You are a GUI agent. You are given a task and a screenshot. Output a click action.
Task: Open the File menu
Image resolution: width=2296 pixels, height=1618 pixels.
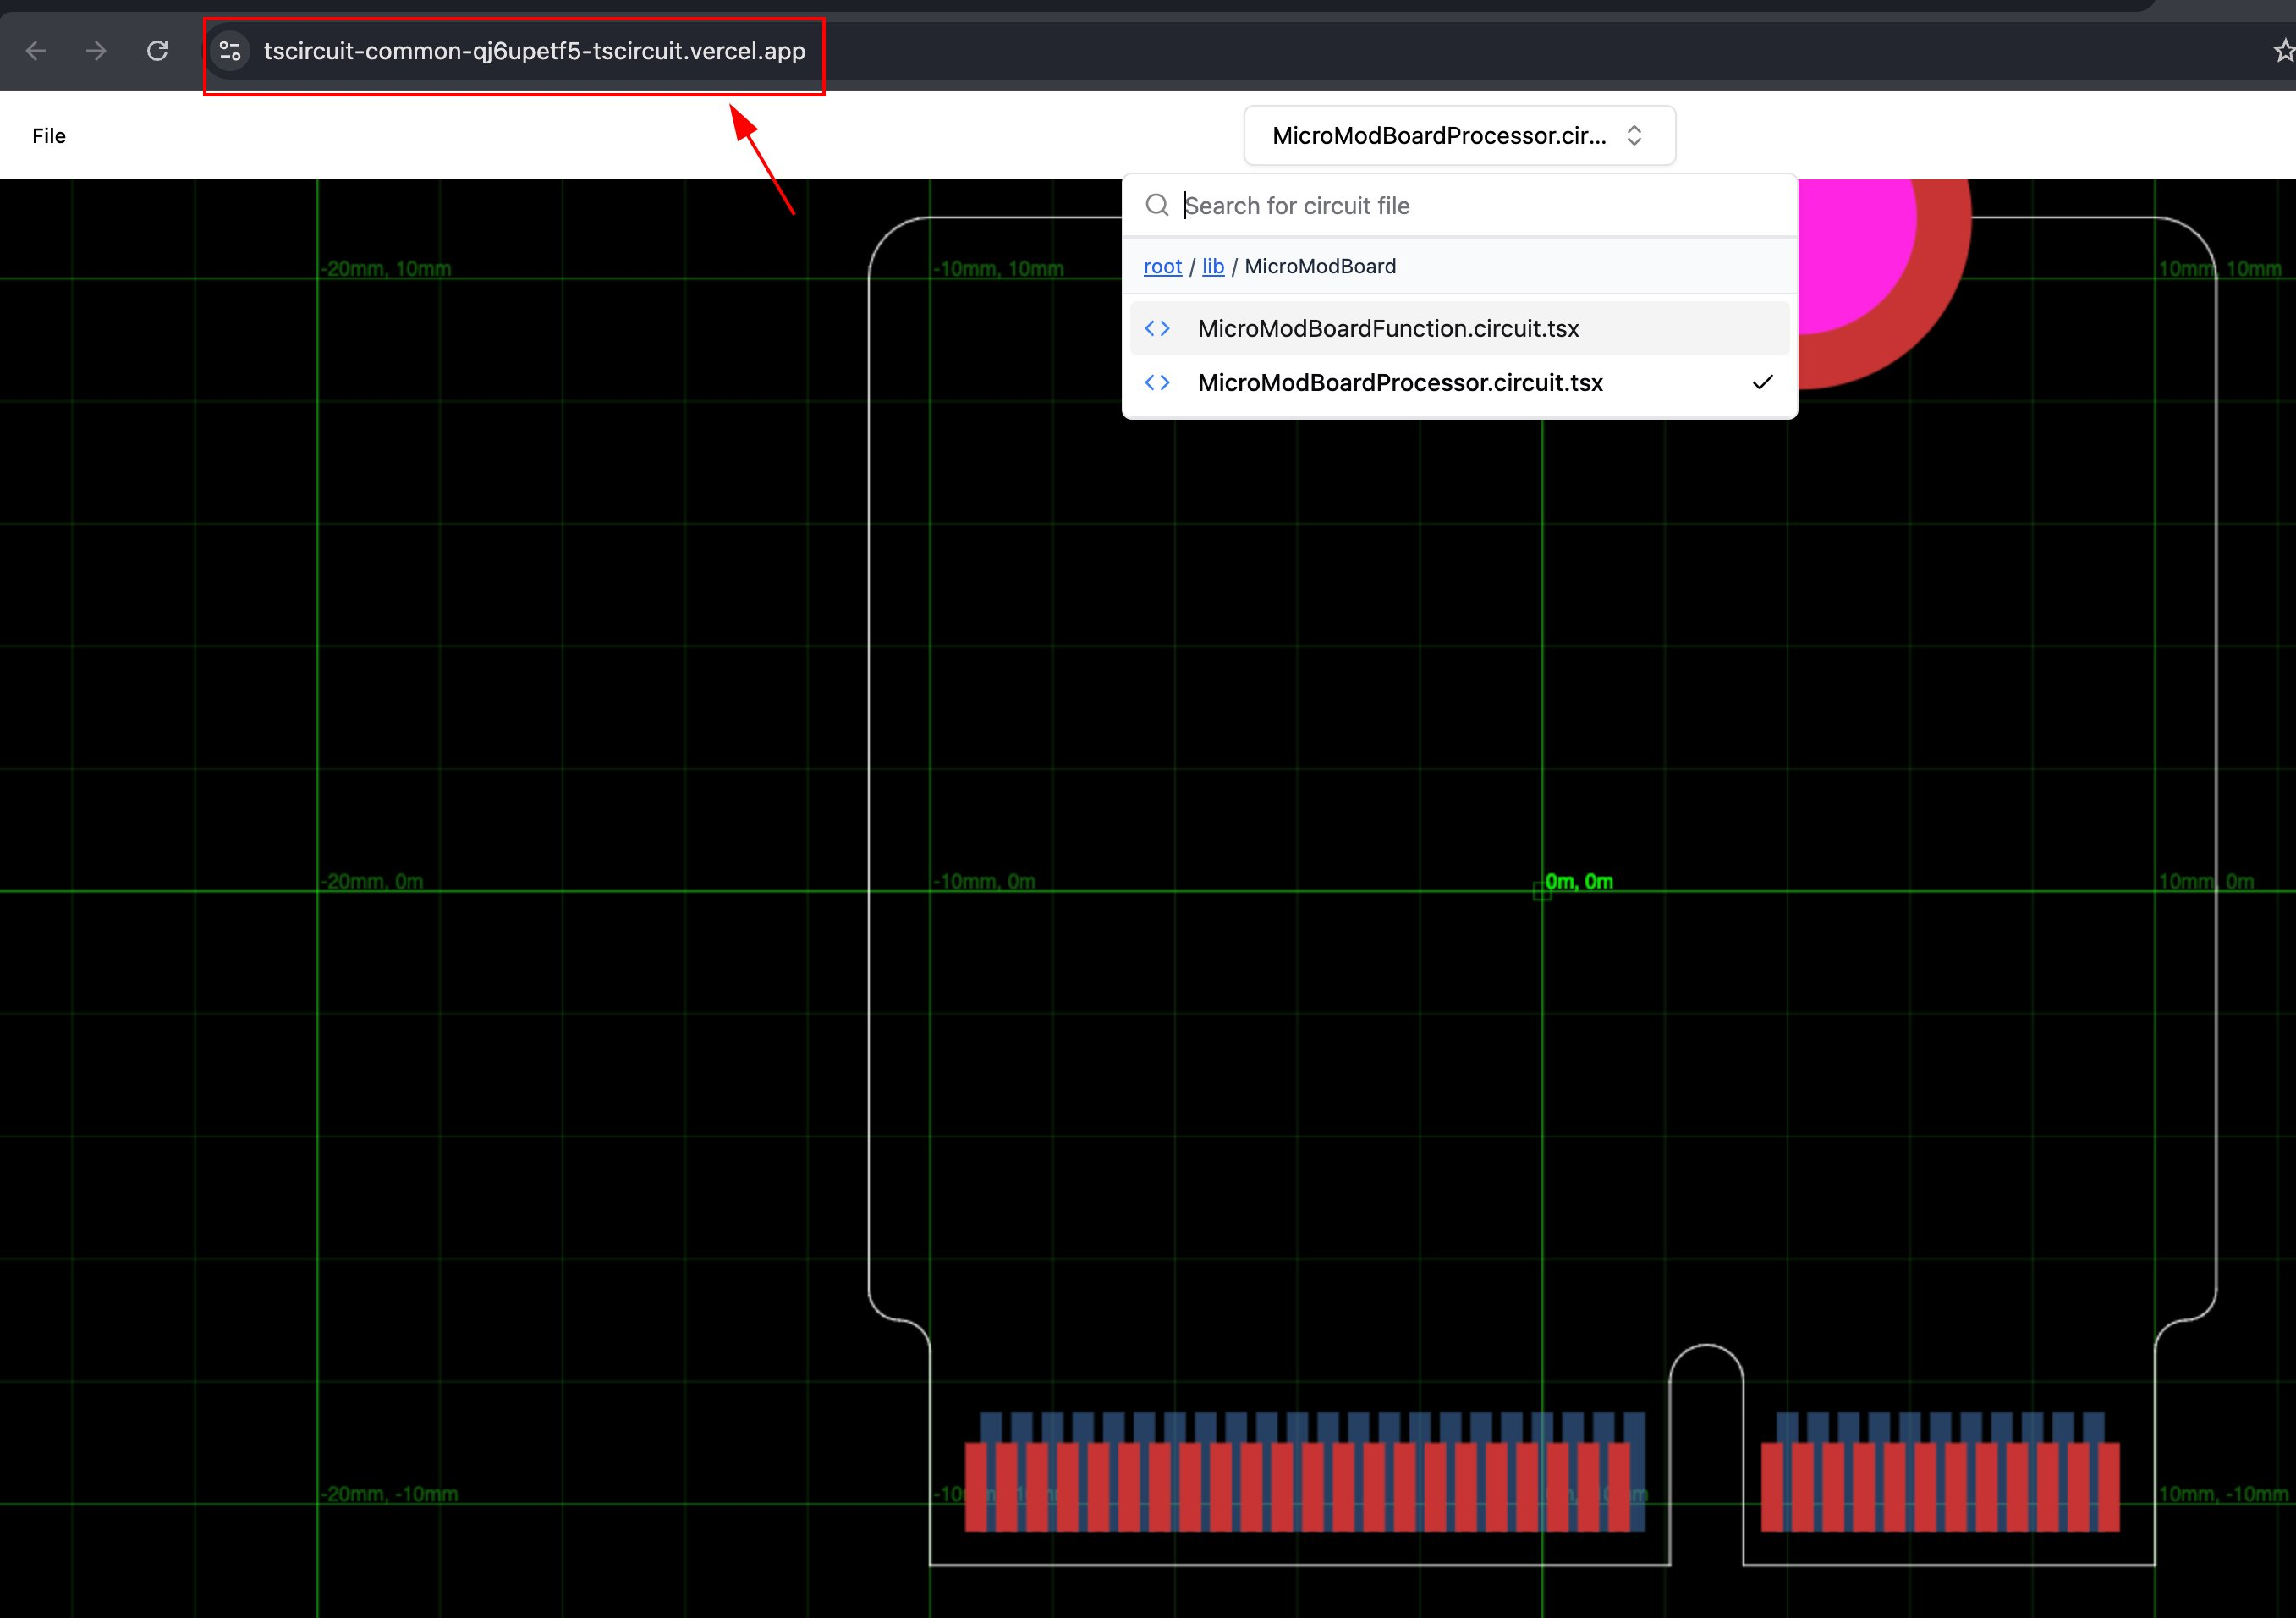point(49,136)
